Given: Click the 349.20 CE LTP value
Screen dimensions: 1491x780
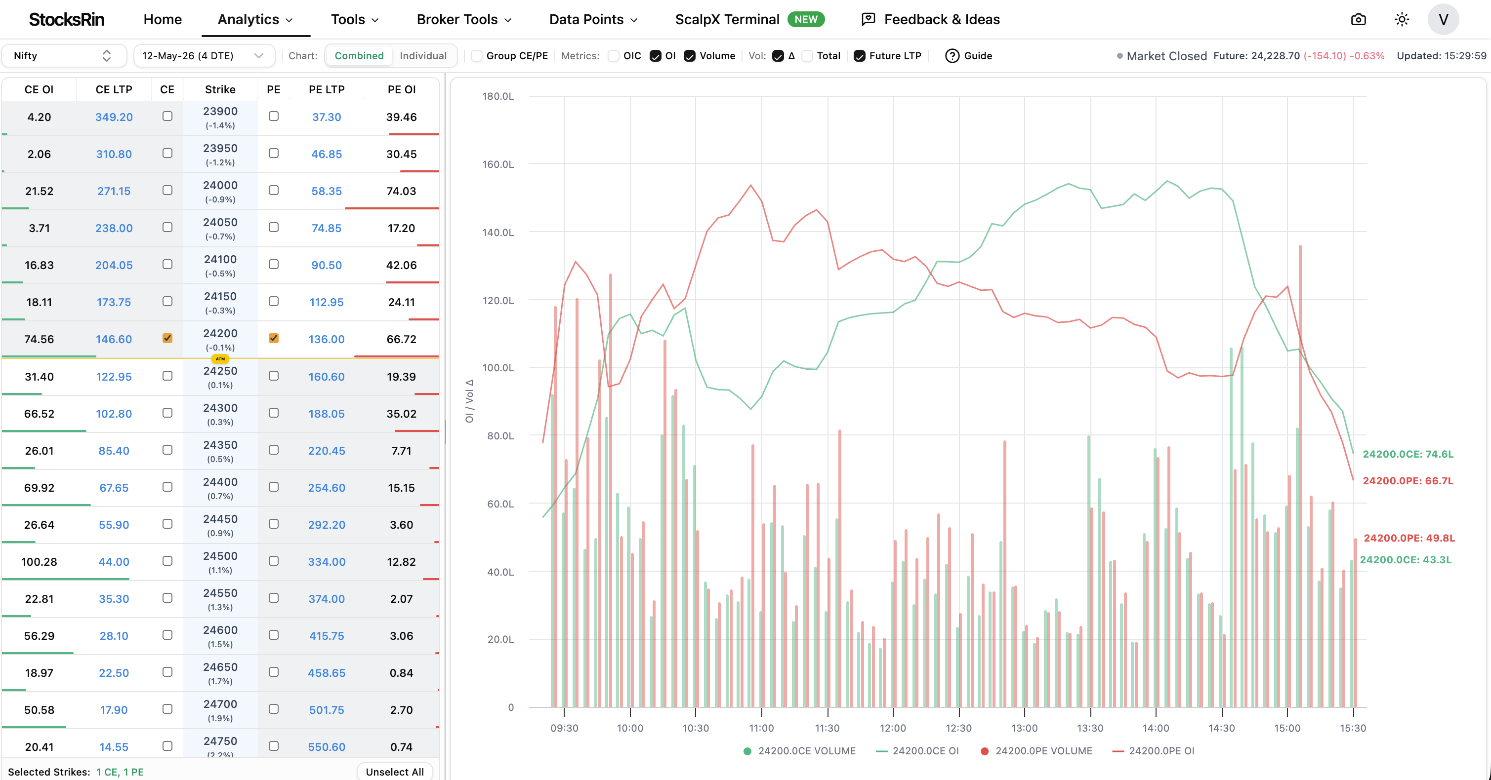Looking at the screenshot, I should tap(114, 117).
